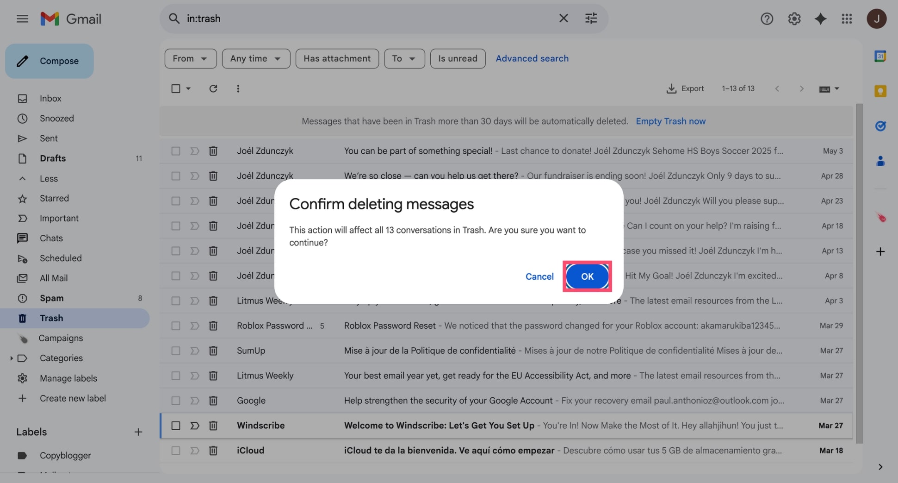Click the search magnifier icon
This screenshot has height=483, width=898.
(x=174, y=19)
